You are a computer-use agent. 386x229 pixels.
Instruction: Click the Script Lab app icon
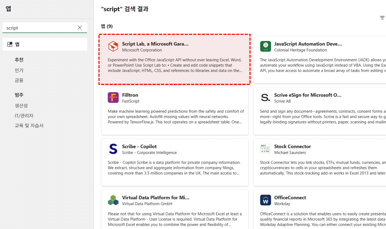coord(113,47)
